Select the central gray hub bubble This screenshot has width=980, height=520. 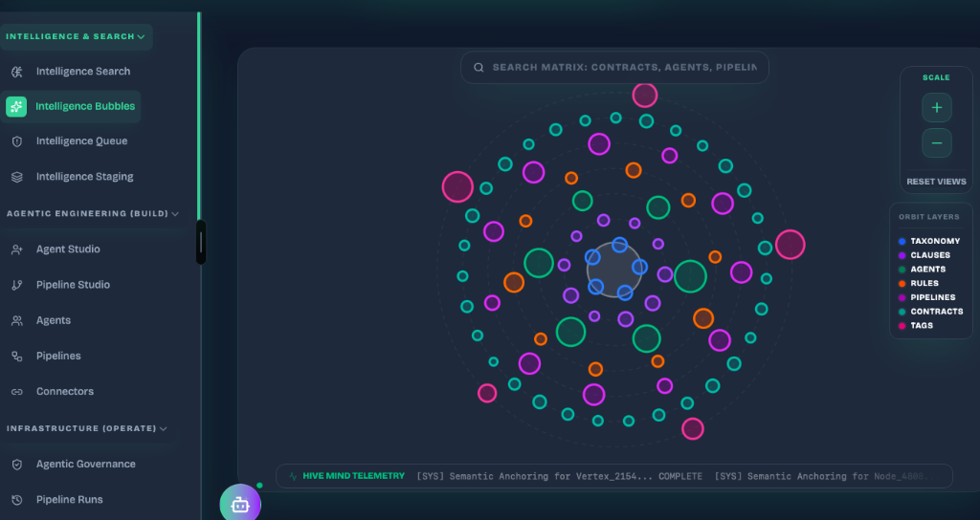pos(614,270)
